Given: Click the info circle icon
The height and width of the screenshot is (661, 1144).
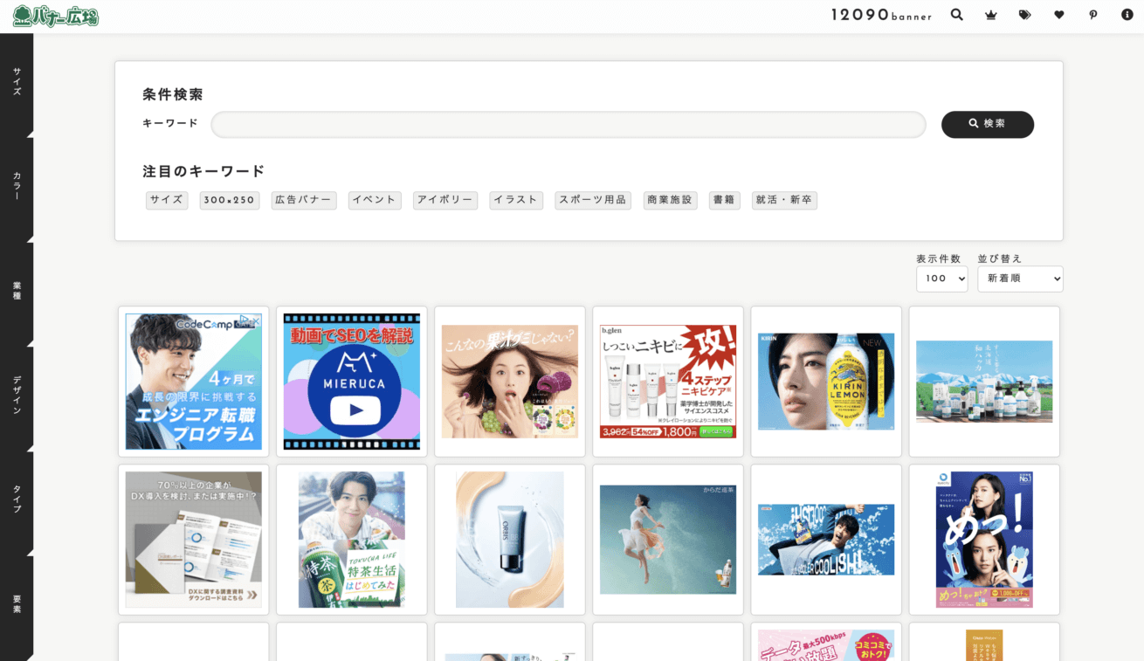Looking at the screenshot, I should 1127,15.
